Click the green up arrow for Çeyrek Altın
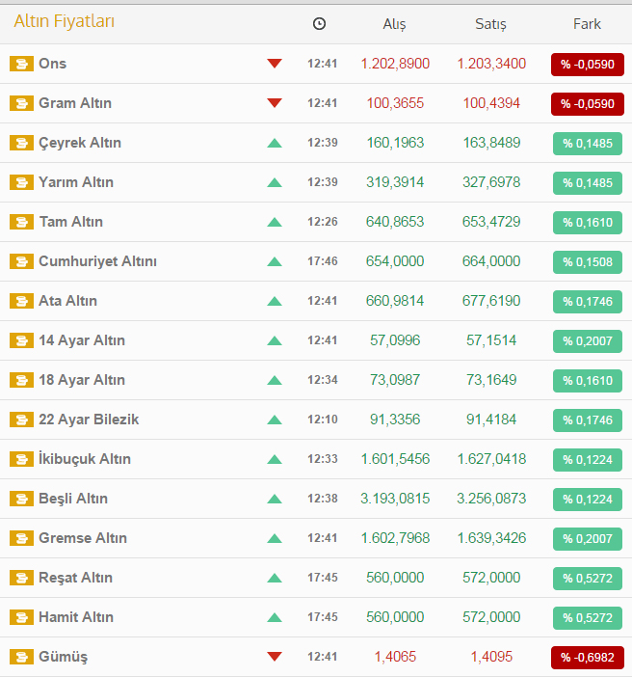The height and width of the screenshot is (677, 632). (275, 143)
